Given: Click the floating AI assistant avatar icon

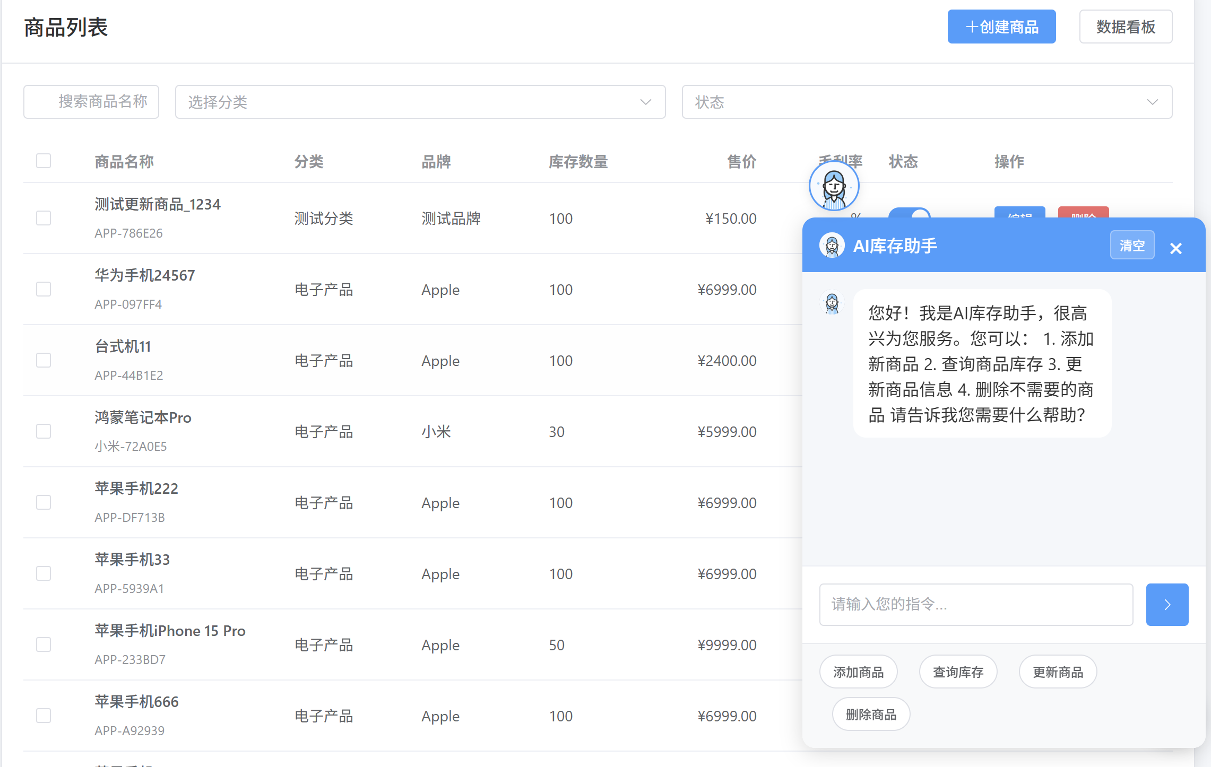Looking at the screenshot, I should [x=833, y=186].
